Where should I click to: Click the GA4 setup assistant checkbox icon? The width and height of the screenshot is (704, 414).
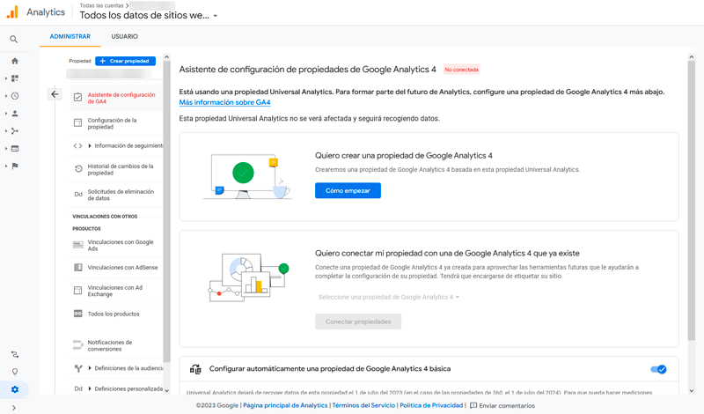tap(77, 97)
